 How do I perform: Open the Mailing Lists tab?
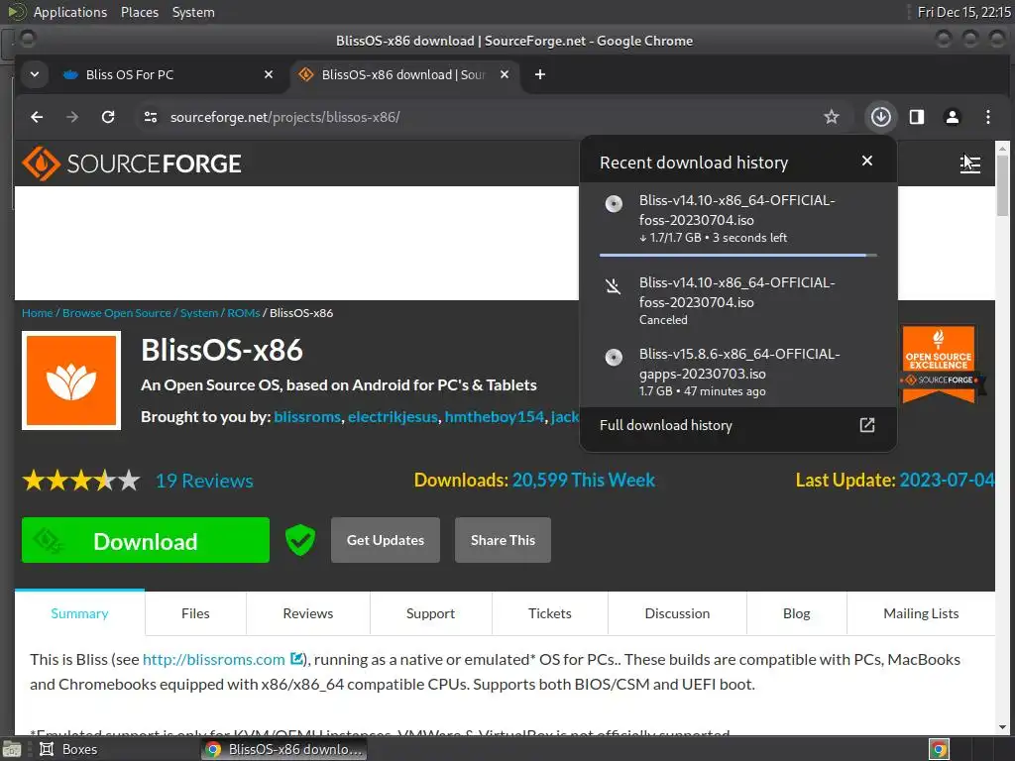(921, 613)
